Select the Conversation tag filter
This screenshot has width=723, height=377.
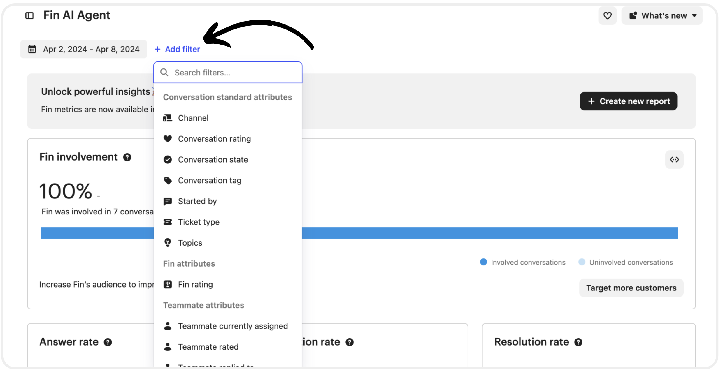(228, 180)
